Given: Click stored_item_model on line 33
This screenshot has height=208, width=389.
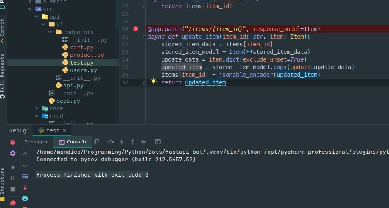Looking at the screenshot, I should pos(190,52).
